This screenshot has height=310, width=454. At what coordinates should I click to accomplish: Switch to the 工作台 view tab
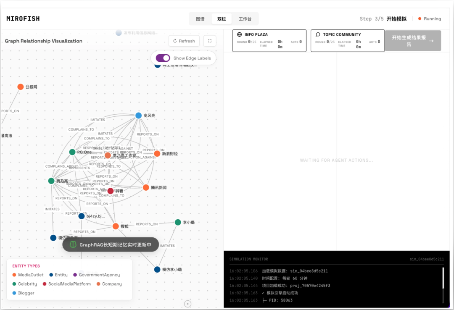click(x=245, y=19)
